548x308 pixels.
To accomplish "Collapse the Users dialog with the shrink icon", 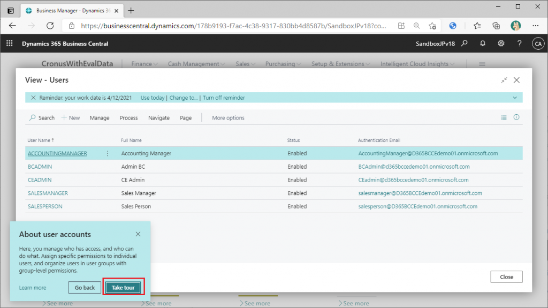I will [x=504, y=80].
